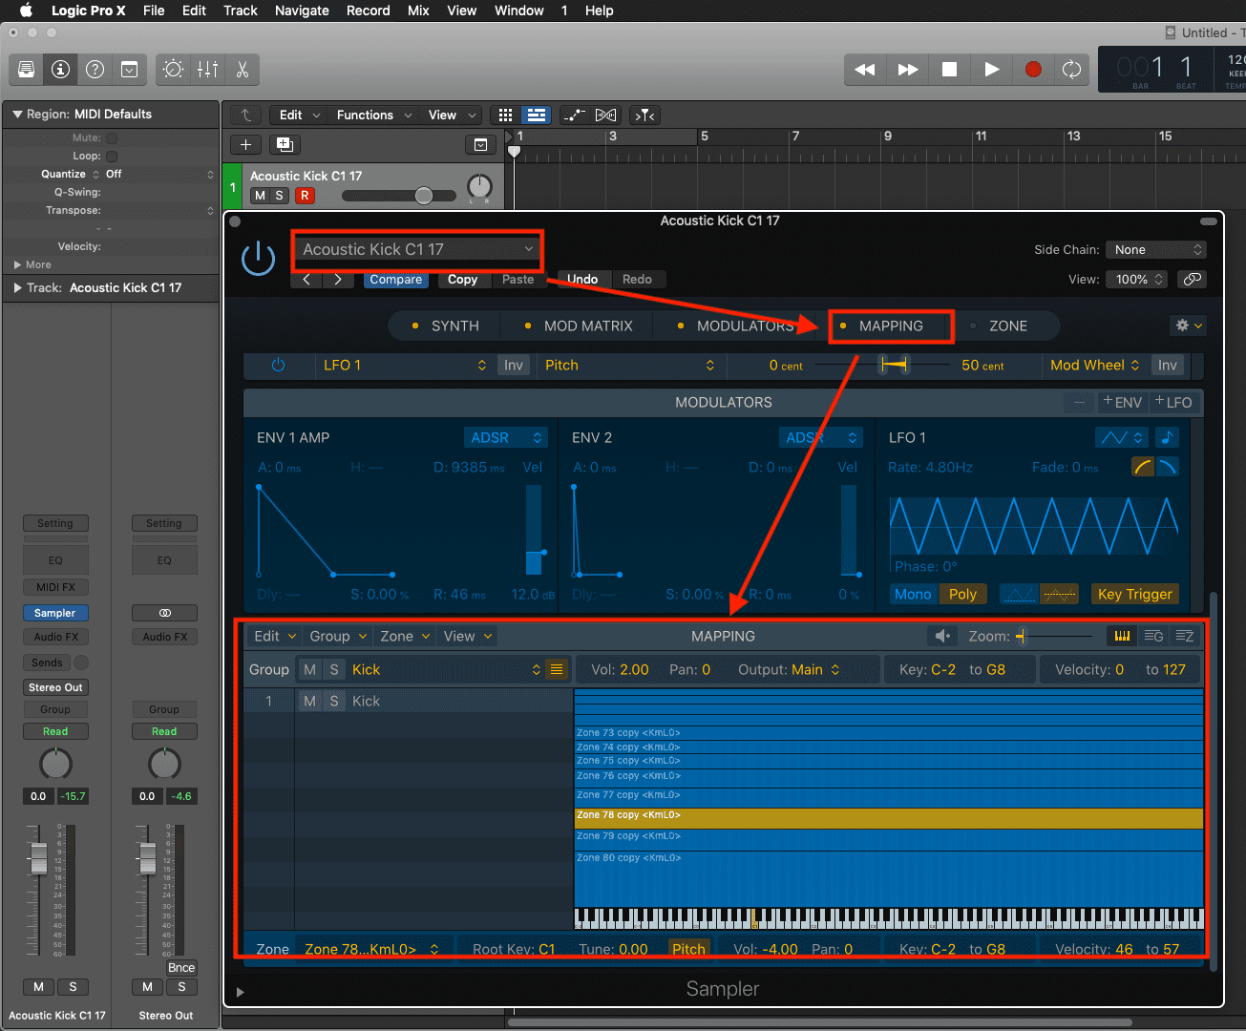Viewport: 1246px width, 1031px height.
Task: Open the Acoustic Kick C1 17 preset dropdown
Action: [417, 249]
